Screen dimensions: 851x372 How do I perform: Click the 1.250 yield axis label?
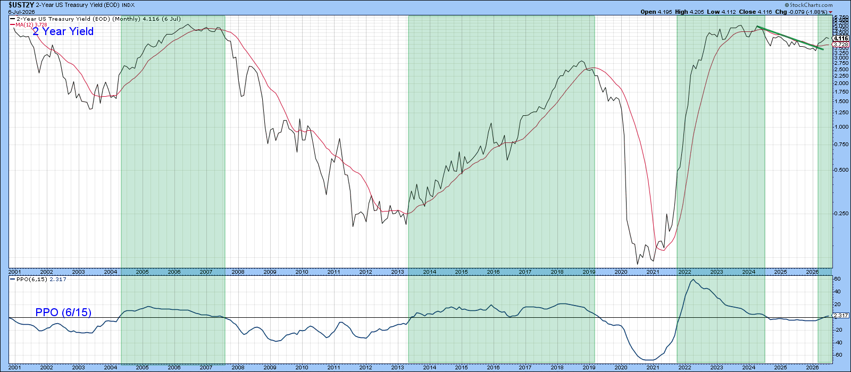click(x=841, y=113)
